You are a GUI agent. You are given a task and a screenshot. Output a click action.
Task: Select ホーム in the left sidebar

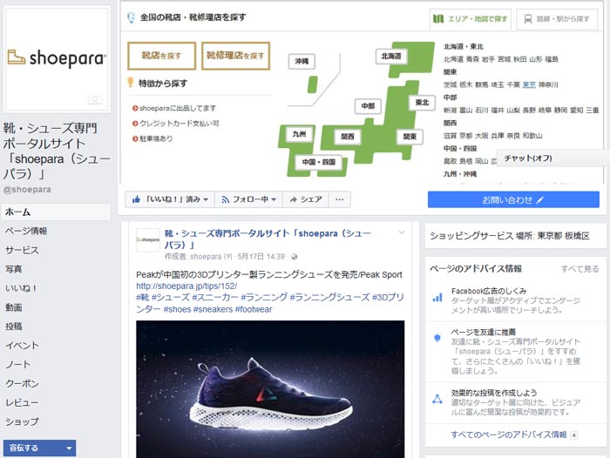[x=56, y=212]
